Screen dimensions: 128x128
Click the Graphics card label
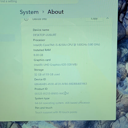(x=42, y=60)
